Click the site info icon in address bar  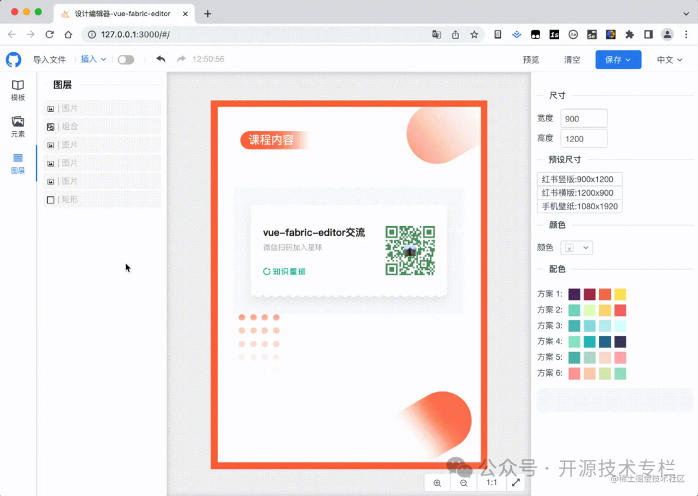point(92,34)
